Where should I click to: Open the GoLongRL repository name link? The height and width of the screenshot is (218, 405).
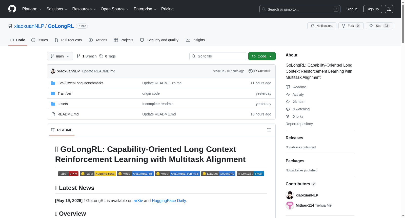tap(61, 26)
